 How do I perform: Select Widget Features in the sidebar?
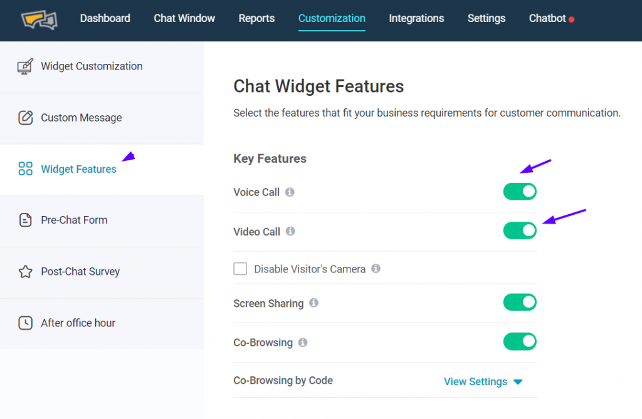(x=78, y=169)
